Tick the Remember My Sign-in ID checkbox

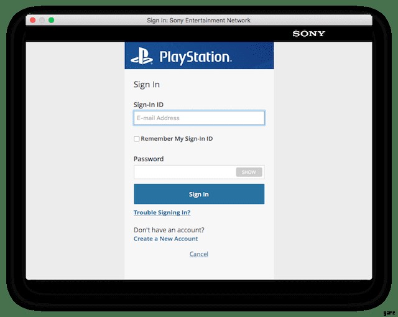(x=137, y=139)
